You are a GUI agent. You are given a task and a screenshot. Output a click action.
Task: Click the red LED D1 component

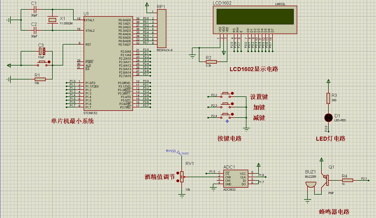pos(328,118)
